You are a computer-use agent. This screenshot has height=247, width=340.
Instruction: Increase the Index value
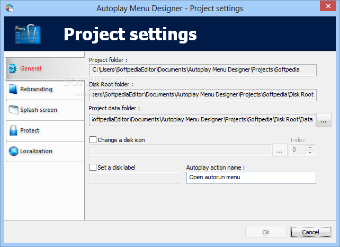coord(310,147)
